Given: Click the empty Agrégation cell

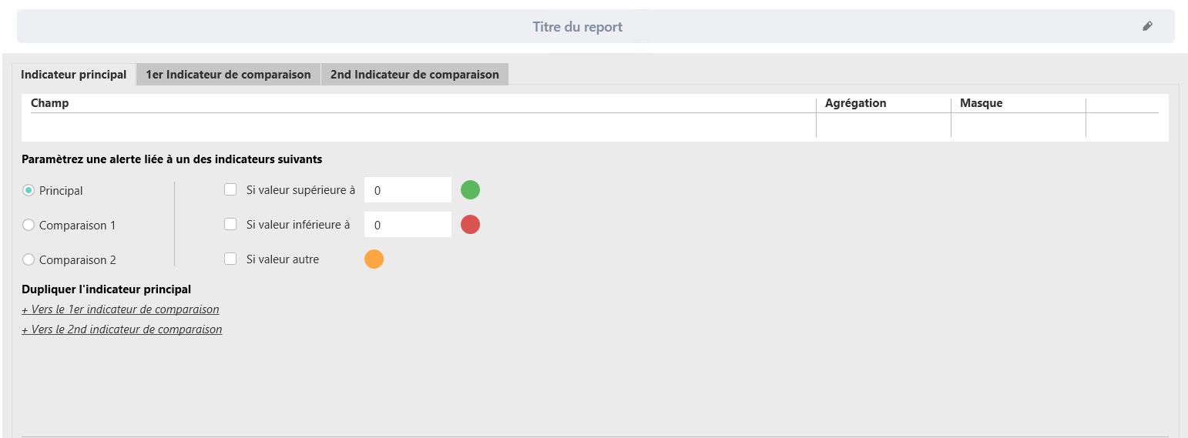Looking at the screenshot, I should pos(883,125).
